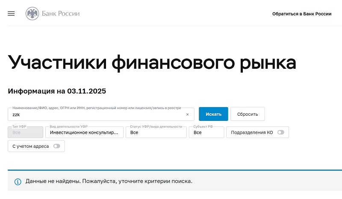Open the Вид деятельности УФР dropdown
This screenshot has height=199, width=342.
(x=84, y=133)
